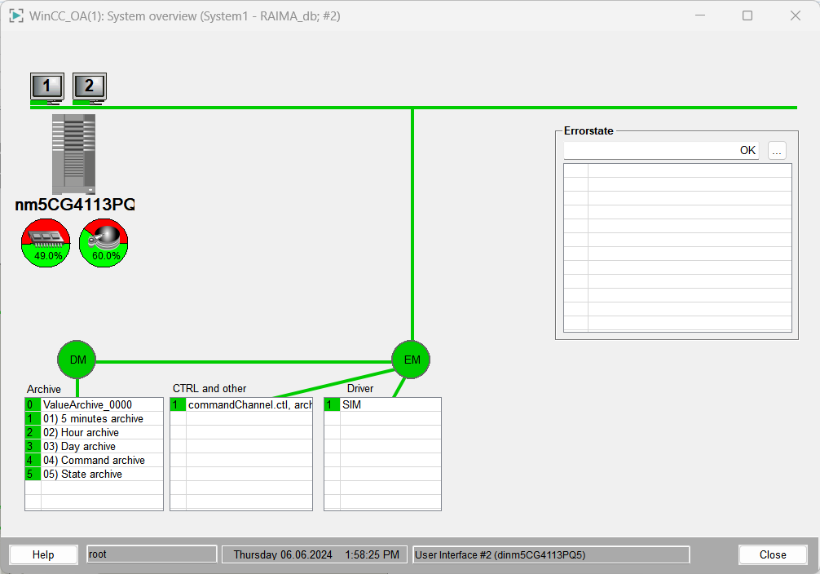Click the CTRL and other heading
Screen dimensions: 820x574
point(209,388)
